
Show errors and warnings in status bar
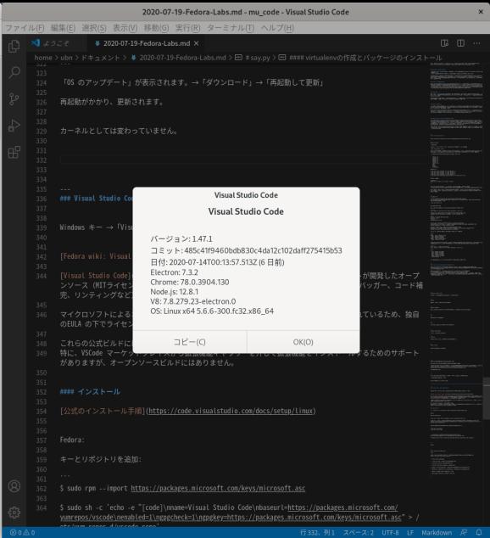point(22,533)
